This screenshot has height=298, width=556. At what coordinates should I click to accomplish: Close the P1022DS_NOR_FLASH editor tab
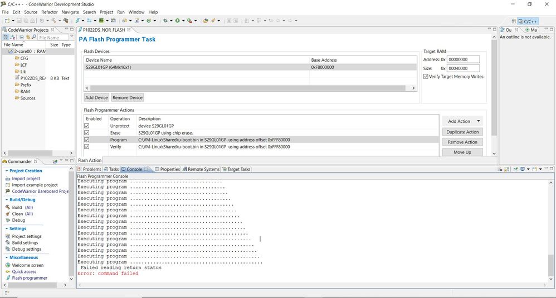[x=129, y=29]
